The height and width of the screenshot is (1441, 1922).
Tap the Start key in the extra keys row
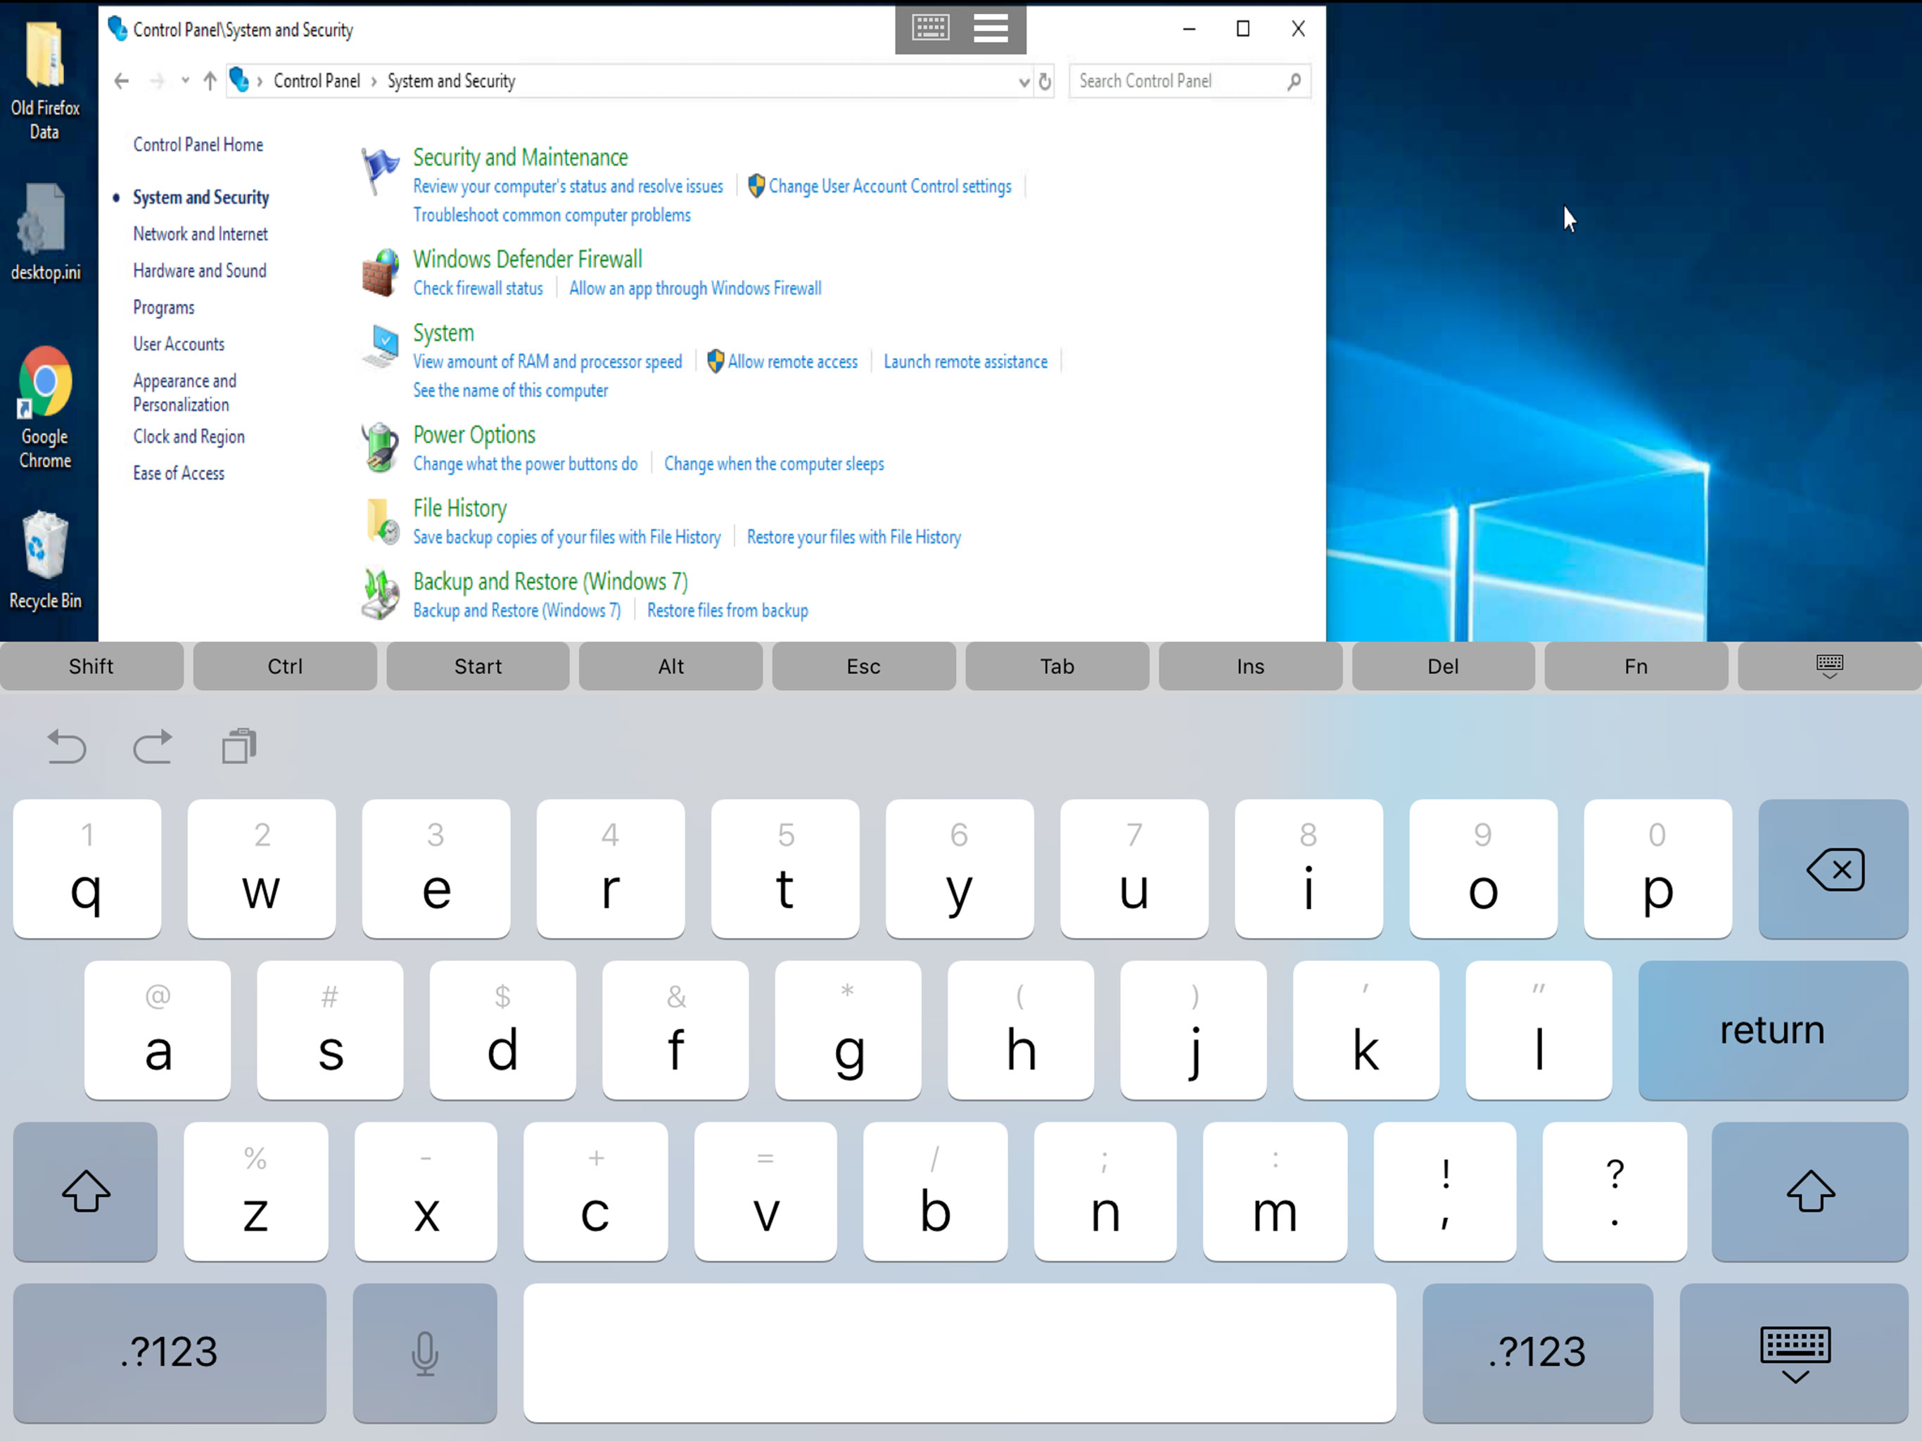(478, 666)
